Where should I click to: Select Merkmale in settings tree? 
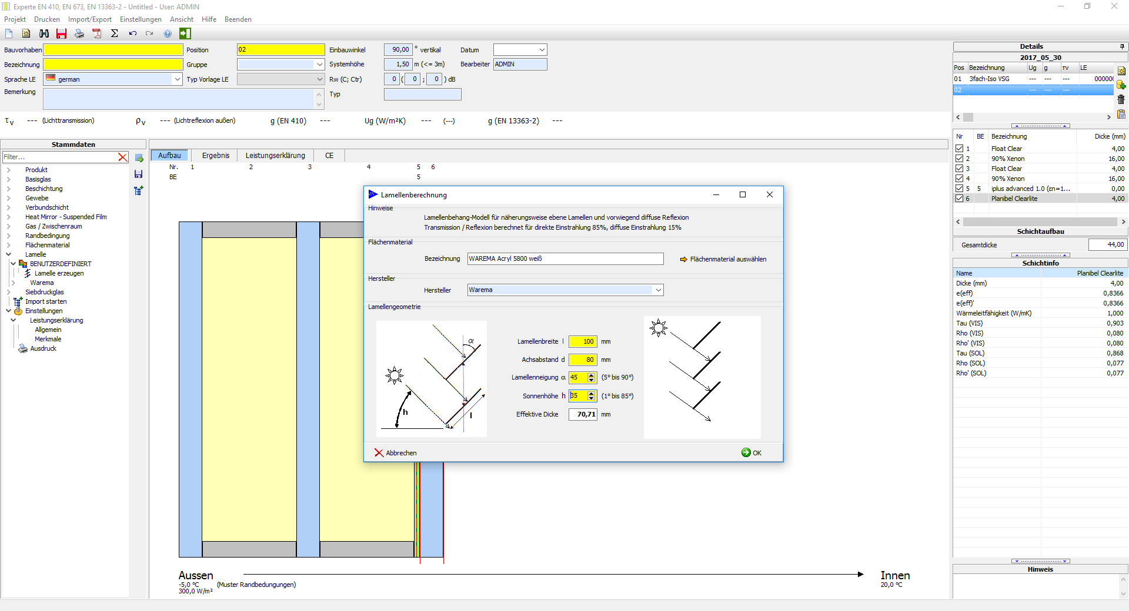tap(48, 339)
